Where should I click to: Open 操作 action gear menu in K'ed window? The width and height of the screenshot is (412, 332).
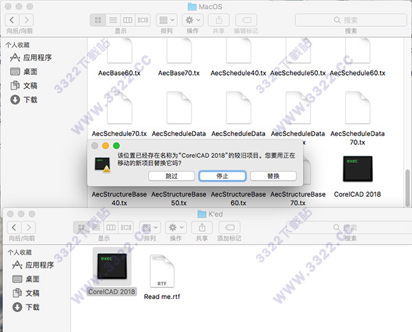point(176,228)
